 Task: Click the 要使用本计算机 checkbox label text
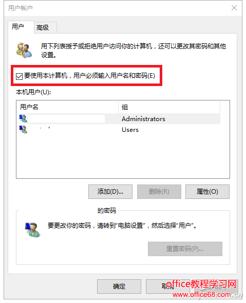coord(89,76)
